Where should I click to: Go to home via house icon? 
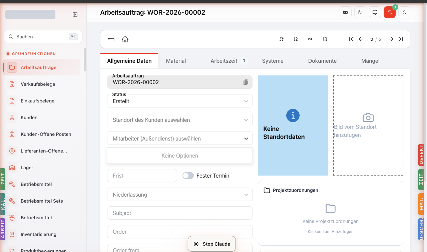125,39
